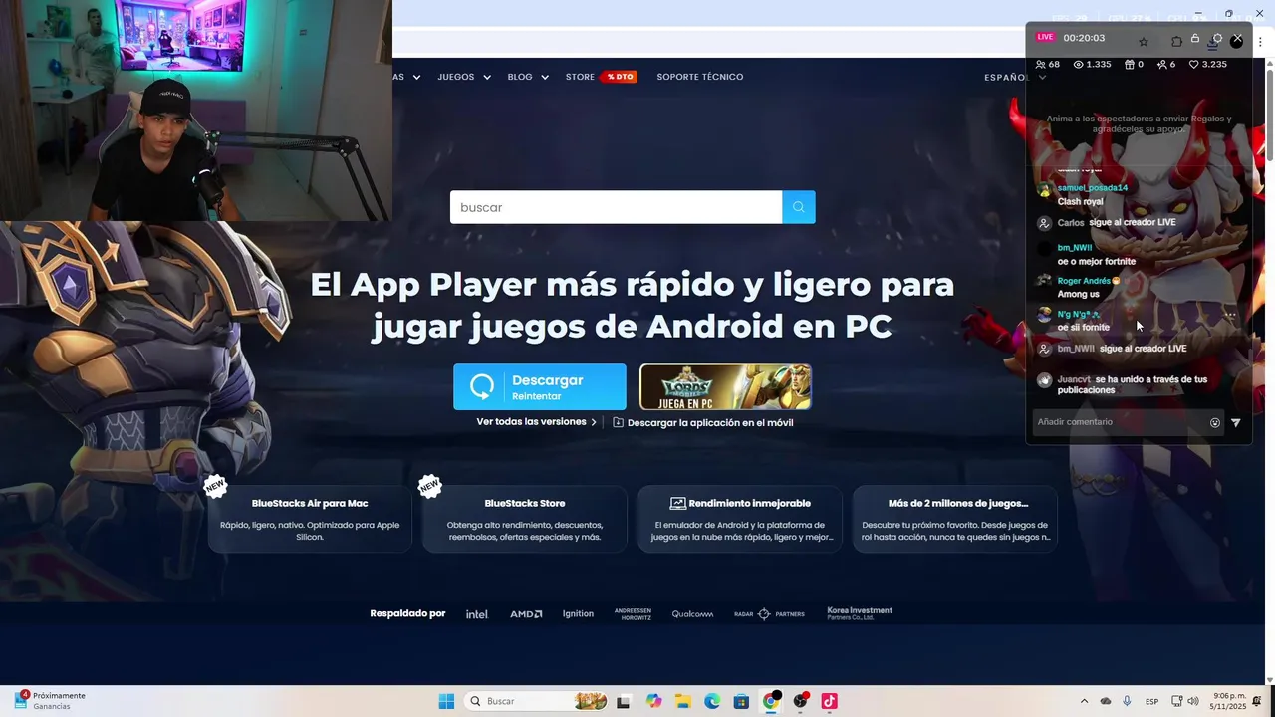Open SOPORTE TÉCNICO in the navigation bar

click(700, 77)
